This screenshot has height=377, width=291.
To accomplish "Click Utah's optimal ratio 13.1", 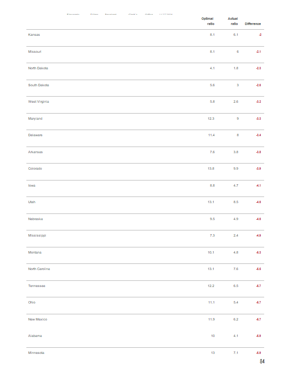I will point(211,202).
